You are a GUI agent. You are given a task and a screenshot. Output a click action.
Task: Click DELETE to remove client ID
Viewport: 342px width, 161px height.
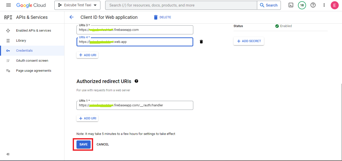pos(162,17)
